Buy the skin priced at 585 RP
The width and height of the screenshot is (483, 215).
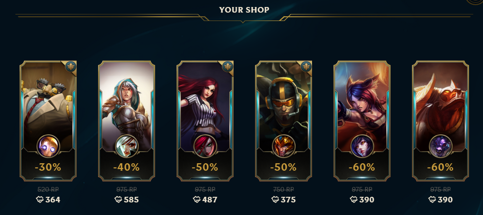127,200
